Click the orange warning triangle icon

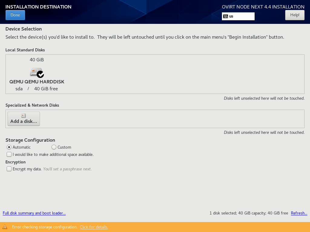coord(5,227)
